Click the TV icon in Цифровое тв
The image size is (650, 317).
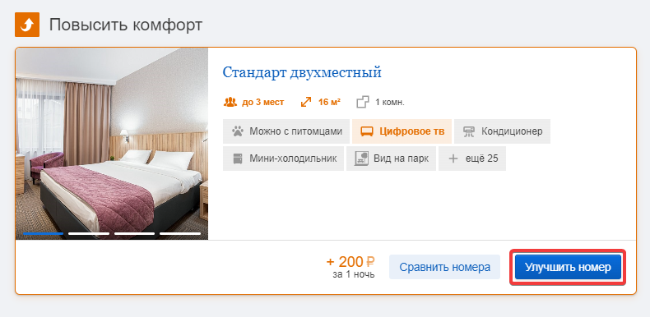tap(366, 131)
